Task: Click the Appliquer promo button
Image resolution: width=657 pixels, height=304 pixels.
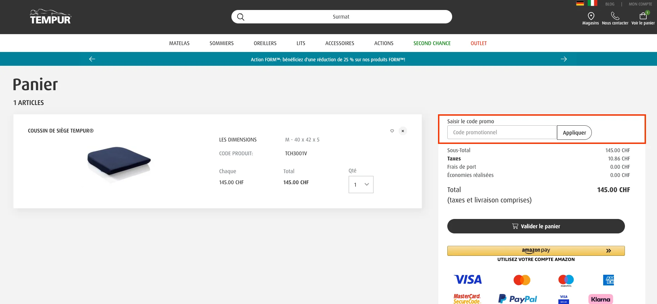Action: [x=574, y=133]
